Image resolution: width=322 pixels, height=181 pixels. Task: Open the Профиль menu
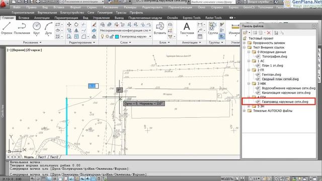pos(136,13)
